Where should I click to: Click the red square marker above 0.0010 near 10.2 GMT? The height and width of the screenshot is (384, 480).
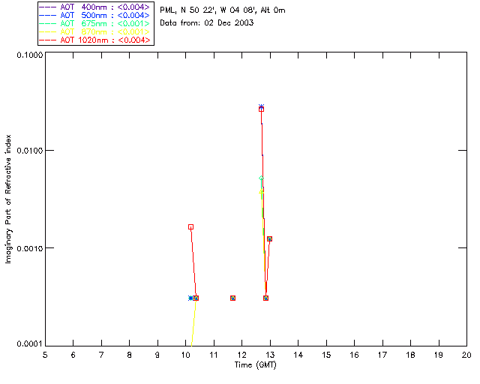190,227
